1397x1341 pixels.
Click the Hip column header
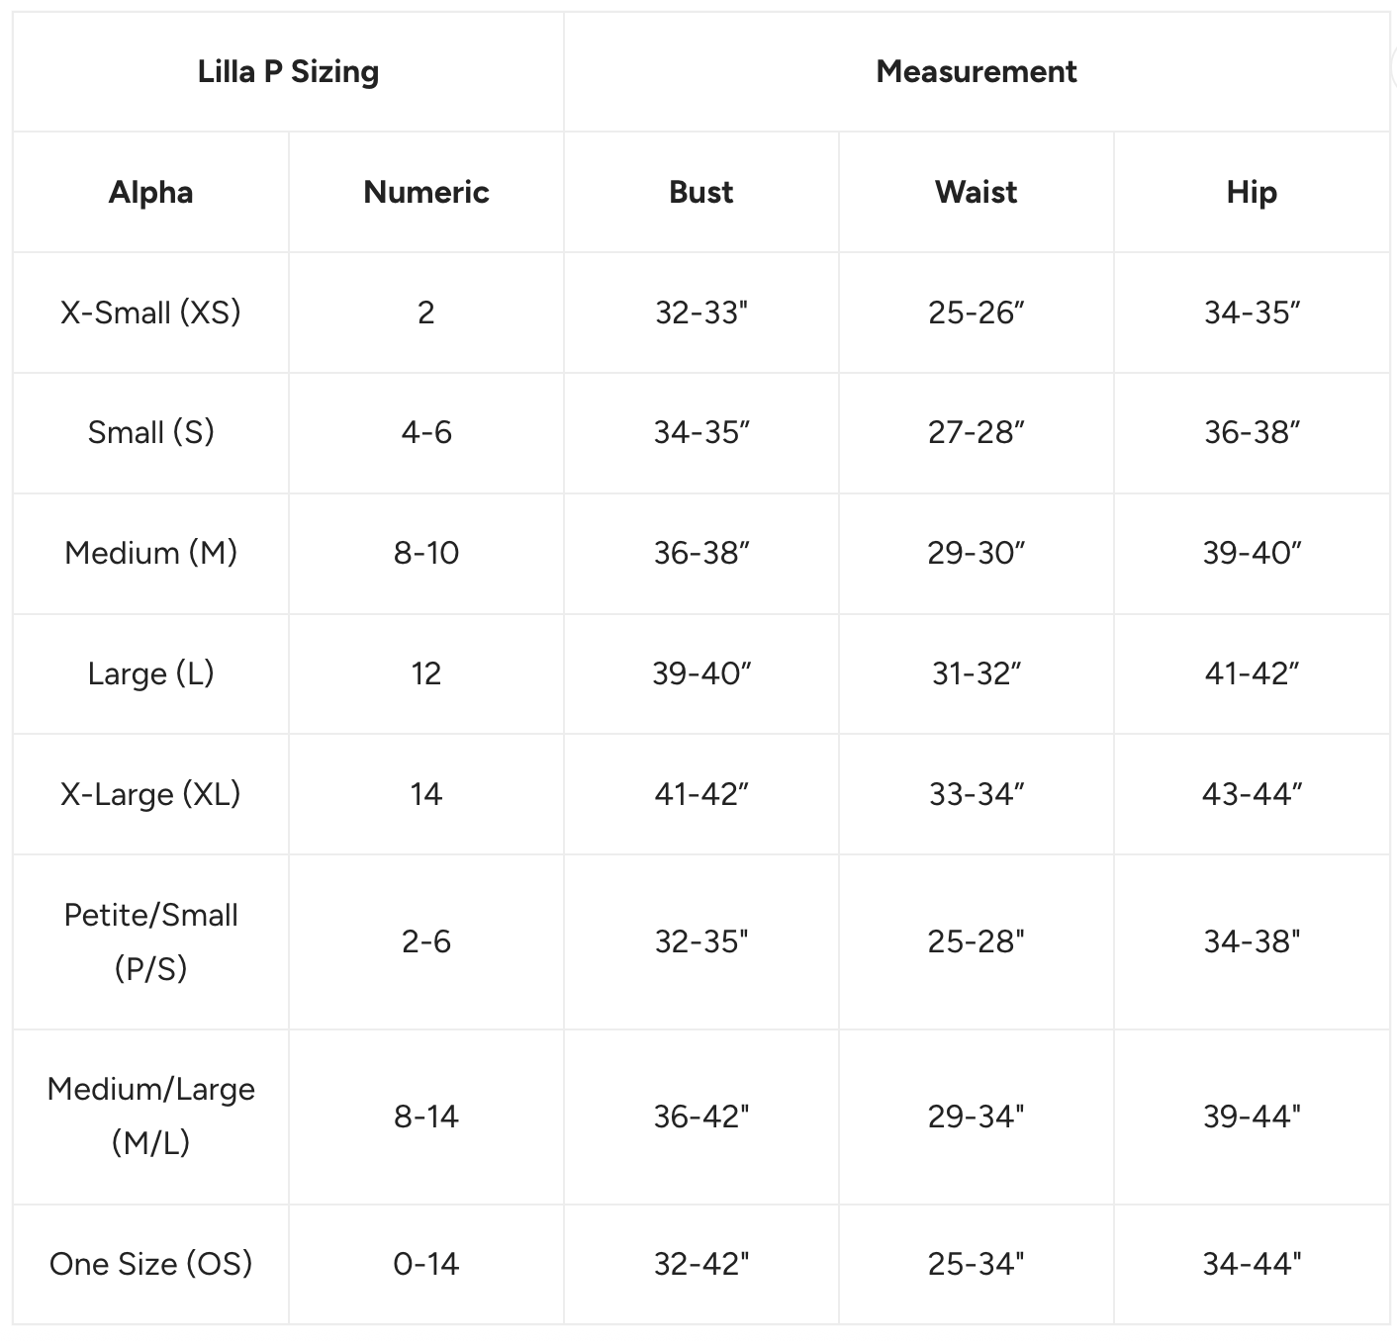pos(1251,192)
